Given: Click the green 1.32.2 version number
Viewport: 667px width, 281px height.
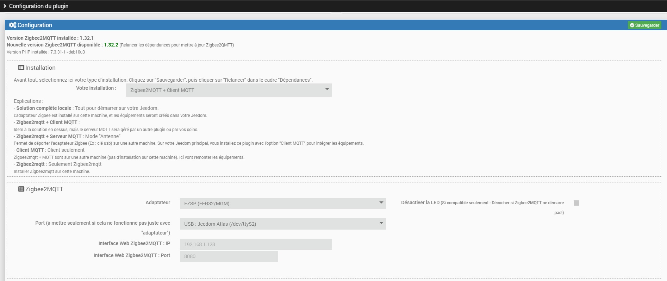Looking at the screenshot, I should click(x=111, y=45).
